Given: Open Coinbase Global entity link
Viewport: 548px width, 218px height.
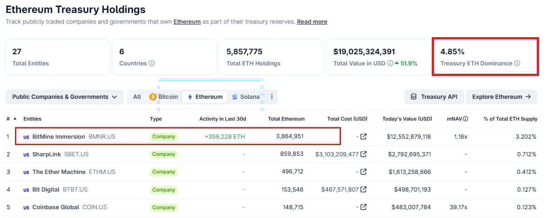Looking at the screenshot, I should click(55, 207).
